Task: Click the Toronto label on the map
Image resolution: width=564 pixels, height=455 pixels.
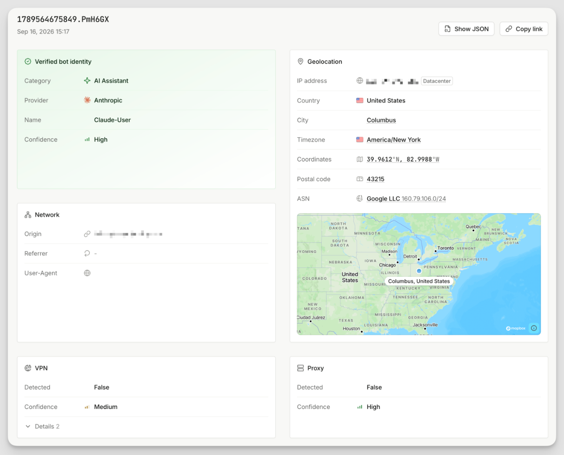Action: coord(445,248)
